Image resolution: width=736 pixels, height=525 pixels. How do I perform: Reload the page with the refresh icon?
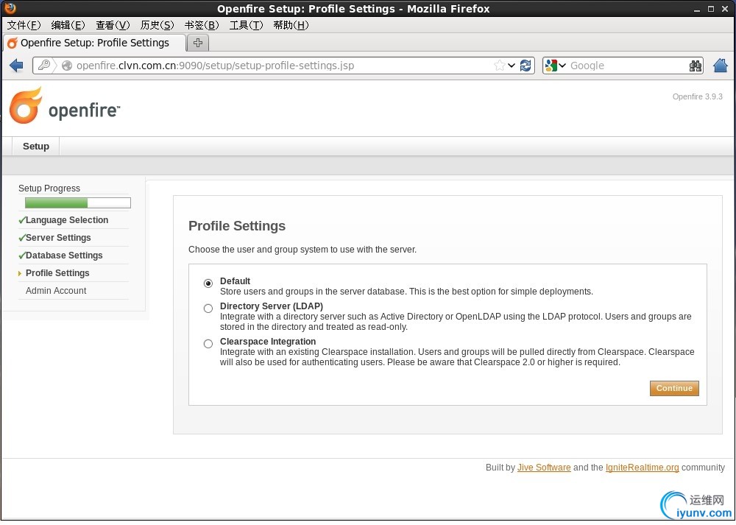[526, 66]
